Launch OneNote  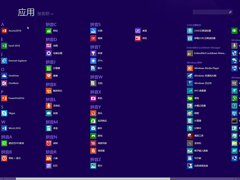pyautogui.click(x=10, y=83)
